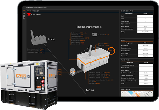Open the home dashboard icon in sidebar

24,10
